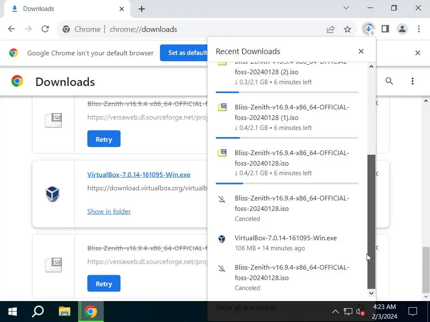Click iso icon of in-progress foss-20240128.iso item
Viewport: 430px width, 322px height.
222,153
